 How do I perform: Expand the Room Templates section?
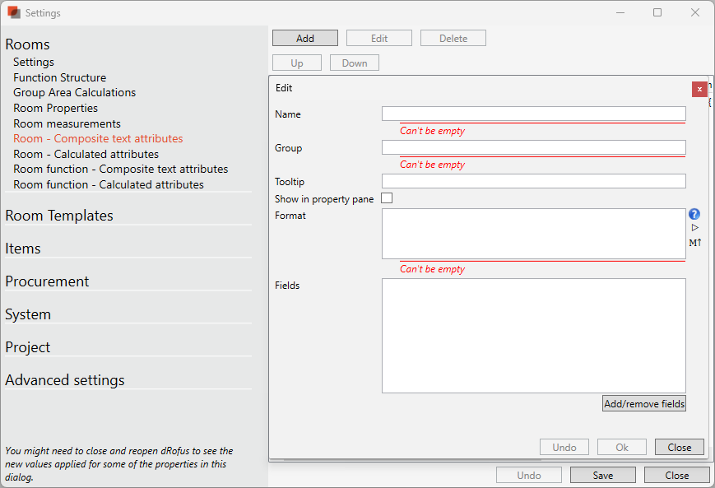[x=59, y=216]
